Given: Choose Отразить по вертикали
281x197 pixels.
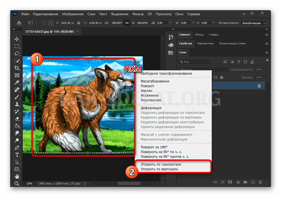Looking at the screenshot, I should tap(159, 169).
